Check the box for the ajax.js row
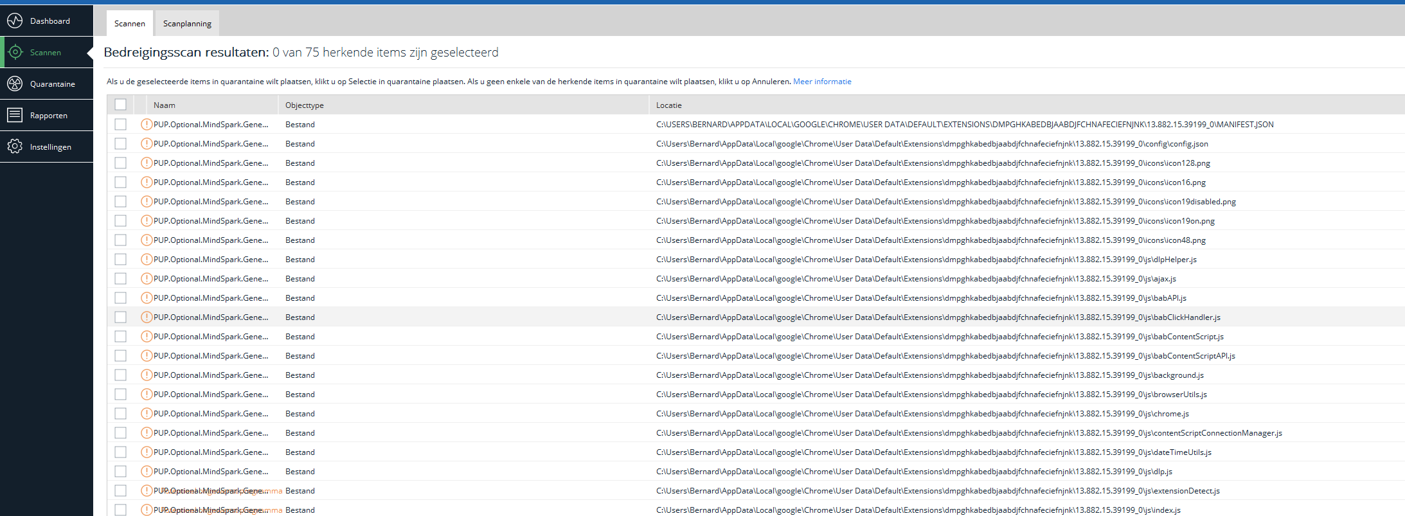This screenshot has height=516, width=1405. 121,279
